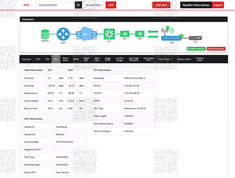235x178 pixels.
Task: Click the TOPOLOGY panel header
Action: [x=124, y=19]
